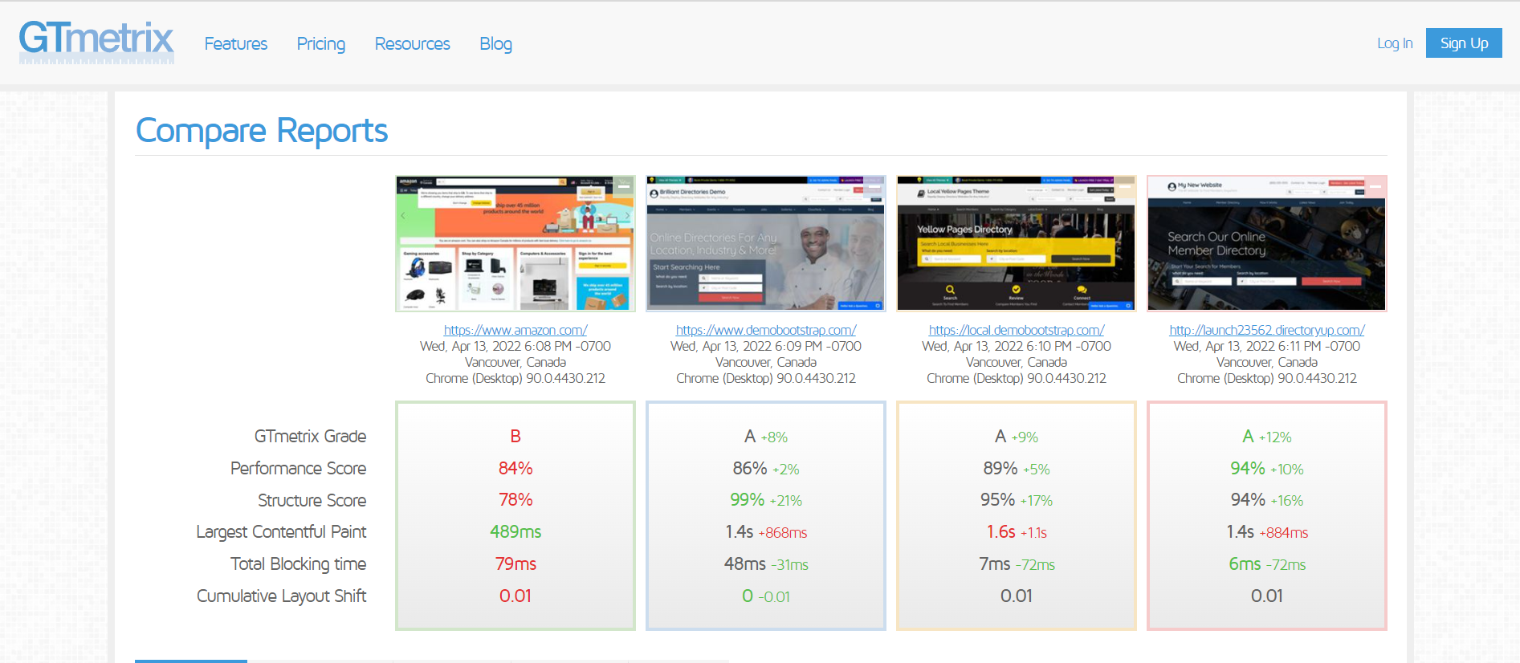Click Amazon's grade B value
This screenshot has height=663, width=1520.
[515, 436]
